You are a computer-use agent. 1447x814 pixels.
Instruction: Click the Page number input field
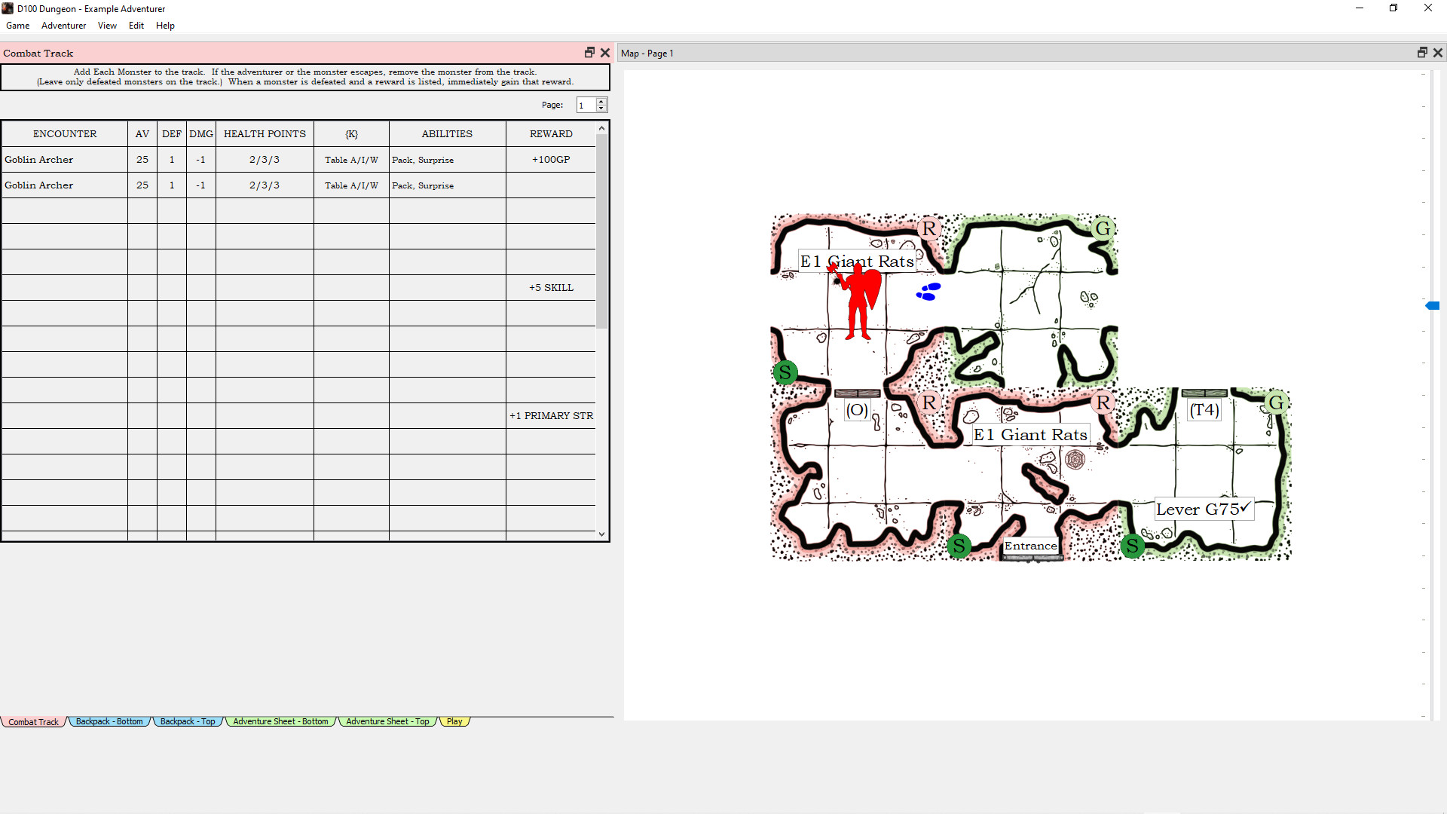coord(586,105)
